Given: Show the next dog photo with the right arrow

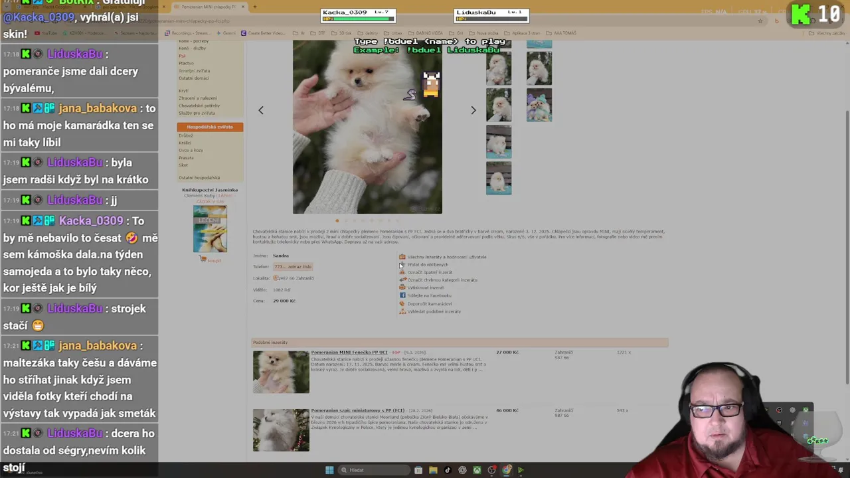Looking at the screenshot, I should [x=473, y=110].
